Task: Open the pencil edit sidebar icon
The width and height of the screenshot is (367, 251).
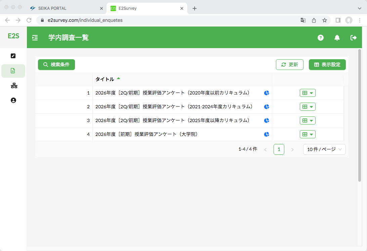Action: point(13,56)
